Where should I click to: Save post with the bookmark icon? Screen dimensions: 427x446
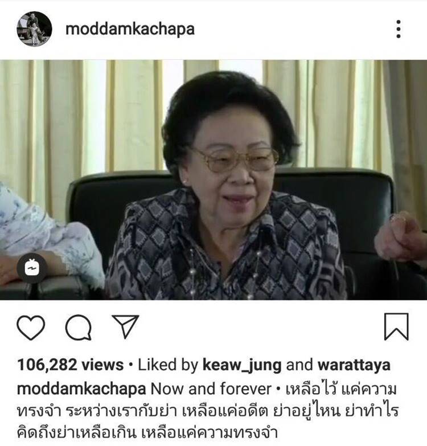click(x=396, y=326)
